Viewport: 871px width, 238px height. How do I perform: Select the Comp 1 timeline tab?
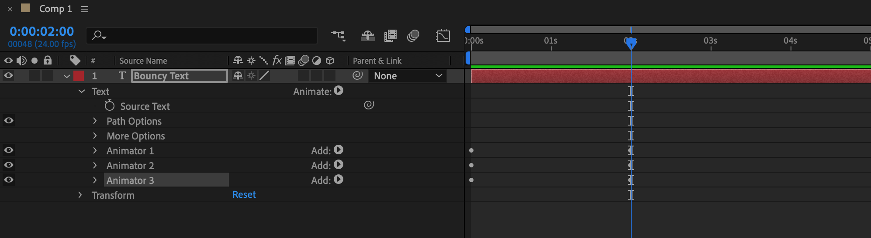(55, 9)
